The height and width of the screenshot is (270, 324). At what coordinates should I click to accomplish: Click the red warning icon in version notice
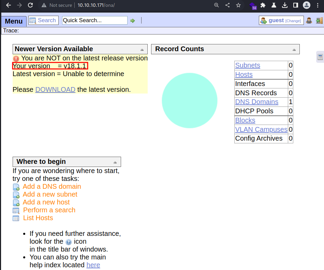16,58
